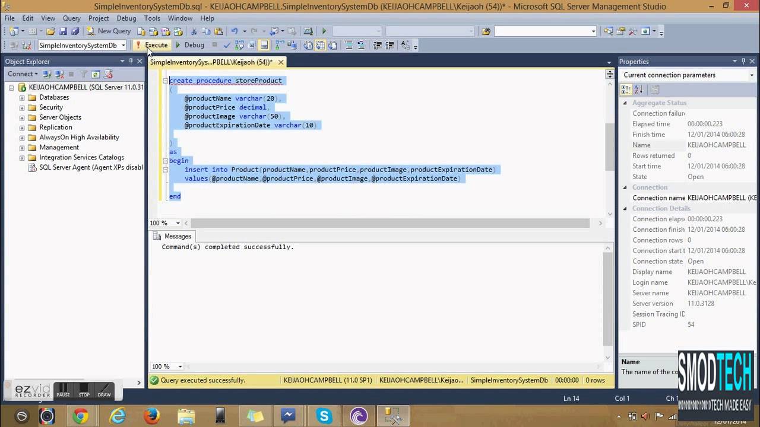
Task: Open the Edit menu
Action: coord(28,18)
